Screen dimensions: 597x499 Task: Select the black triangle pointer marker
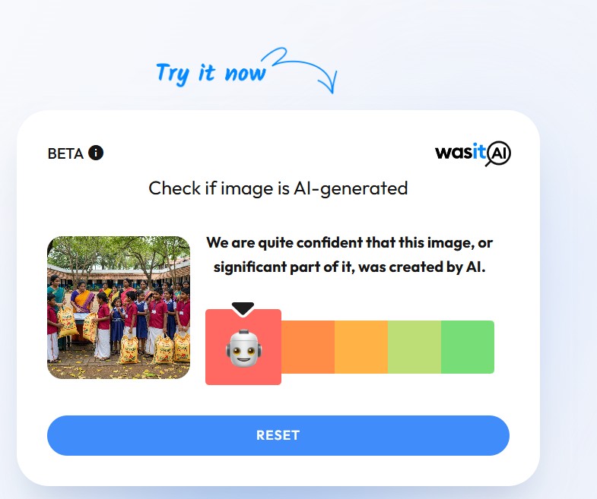point(243,309)
